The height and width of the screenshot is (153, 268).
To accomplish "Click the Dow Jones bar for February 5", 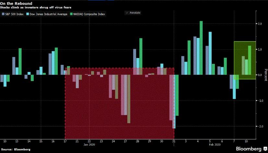I will [210, 53].
